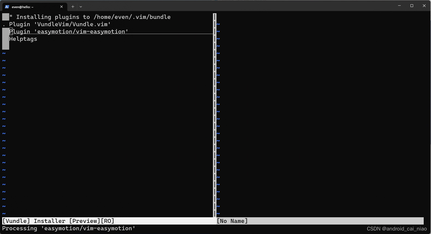Expand the new tab profile dropdown
431x234 pixels.
81,7
